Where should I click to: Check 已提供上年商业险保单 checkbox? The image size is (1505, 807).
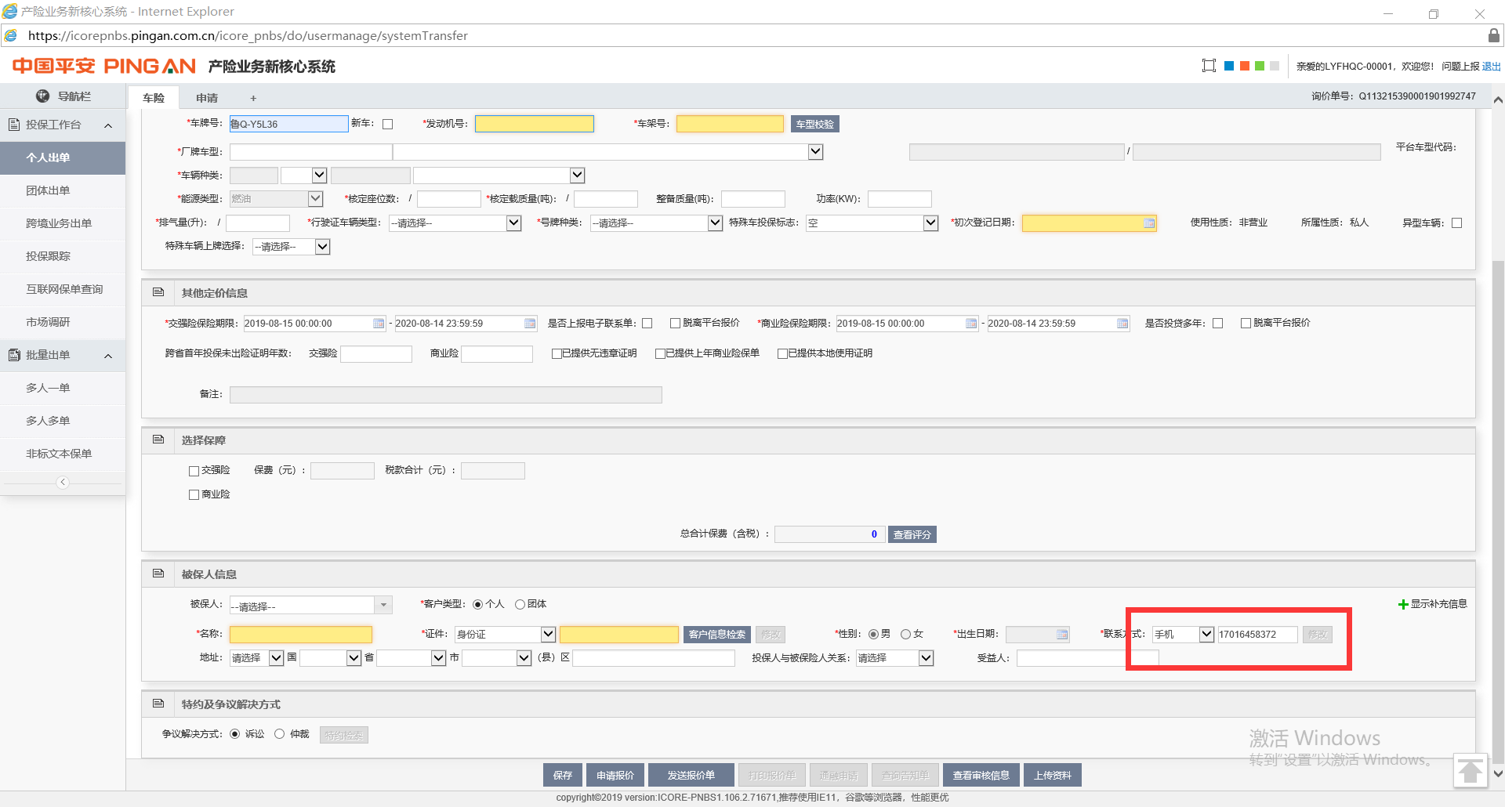click(660, 353)
